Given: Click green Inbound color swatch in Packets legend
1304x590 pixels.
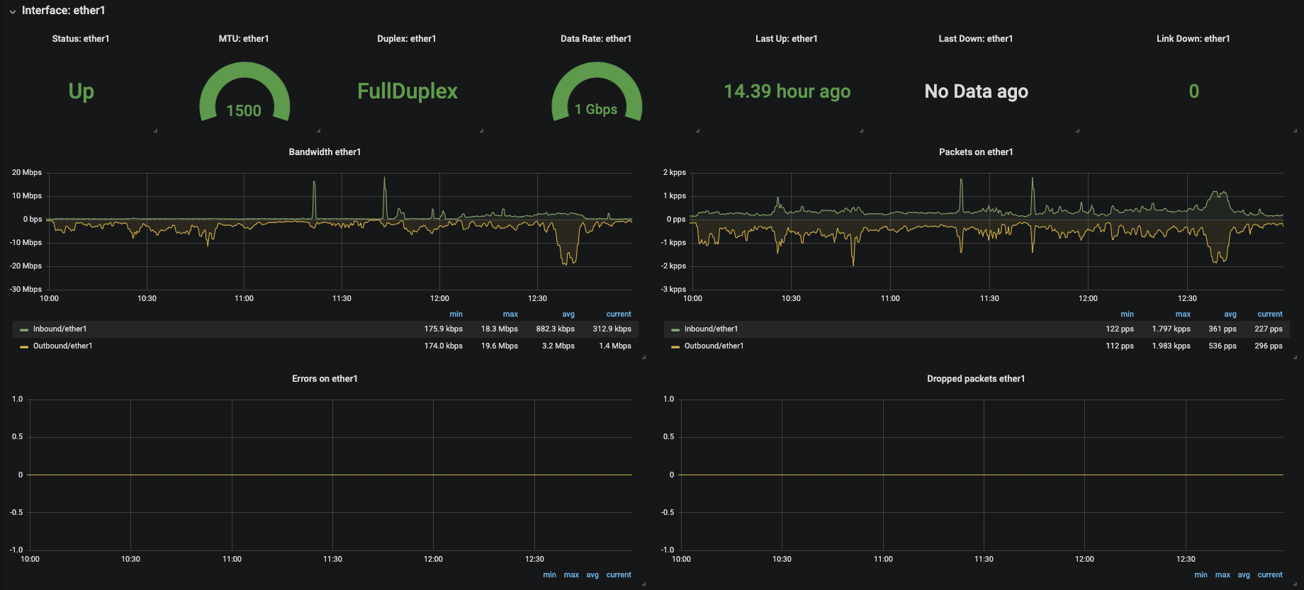Looking at the screenshot, I should [675, 329].
